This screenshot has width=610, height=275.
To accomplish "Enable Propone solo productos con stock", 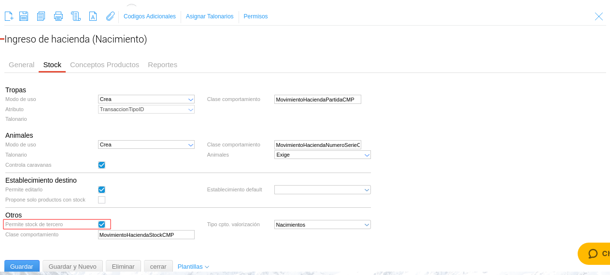I will 101,200.
